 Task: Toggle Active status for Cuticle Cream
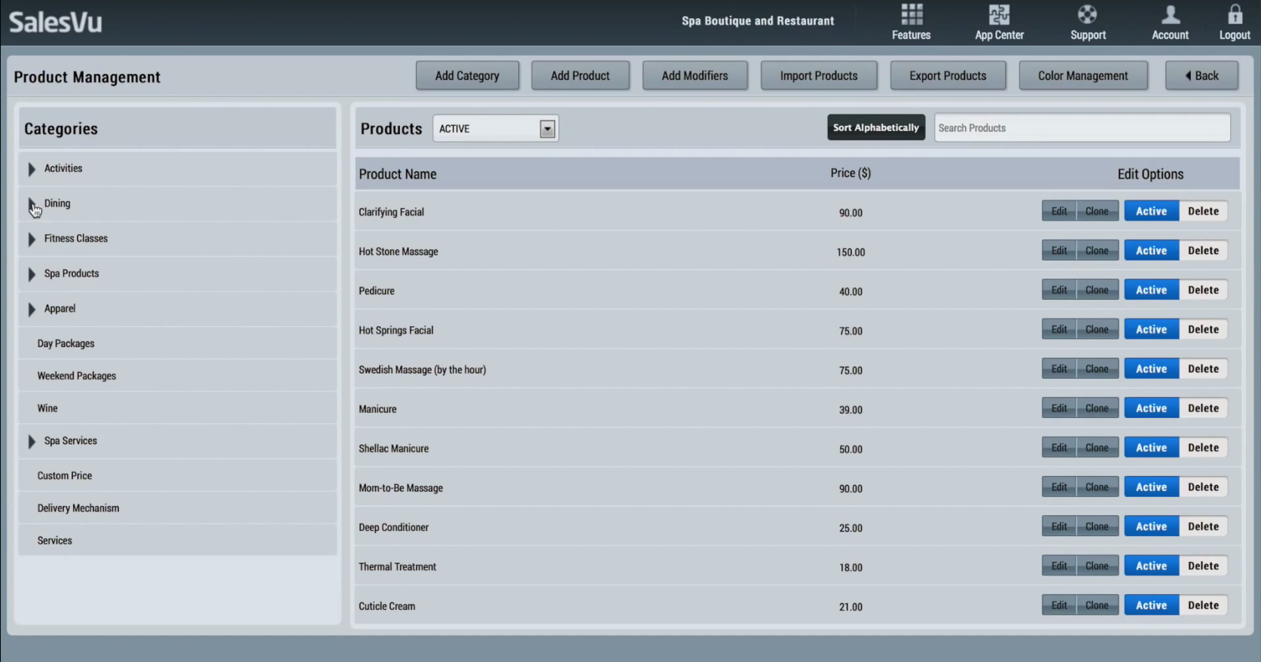click(x=1151, y=606)
